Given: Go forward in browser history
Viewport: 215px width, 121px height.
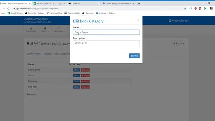Looking at the screenshot, I should [x=4, y=9].
